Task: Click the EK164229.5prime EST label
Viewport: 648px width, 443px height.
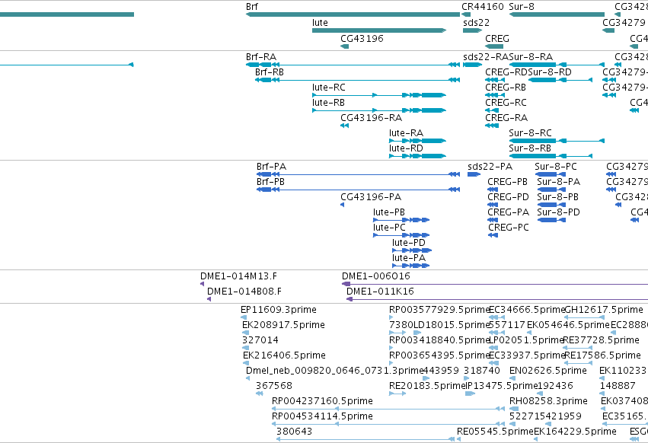Action: [x=575, y=432]
